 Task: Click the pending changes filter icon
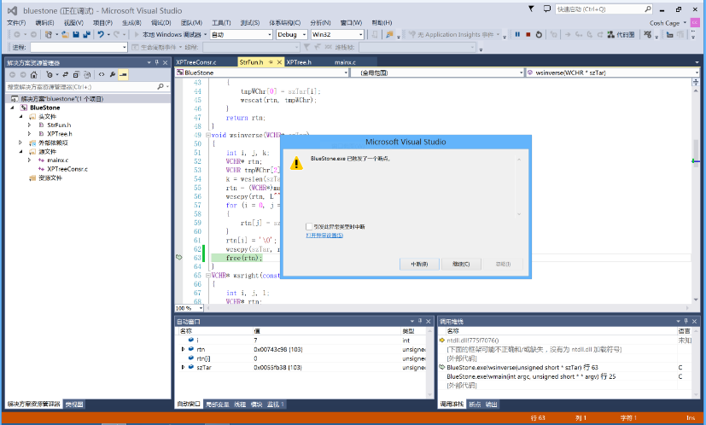pos(50,75)
